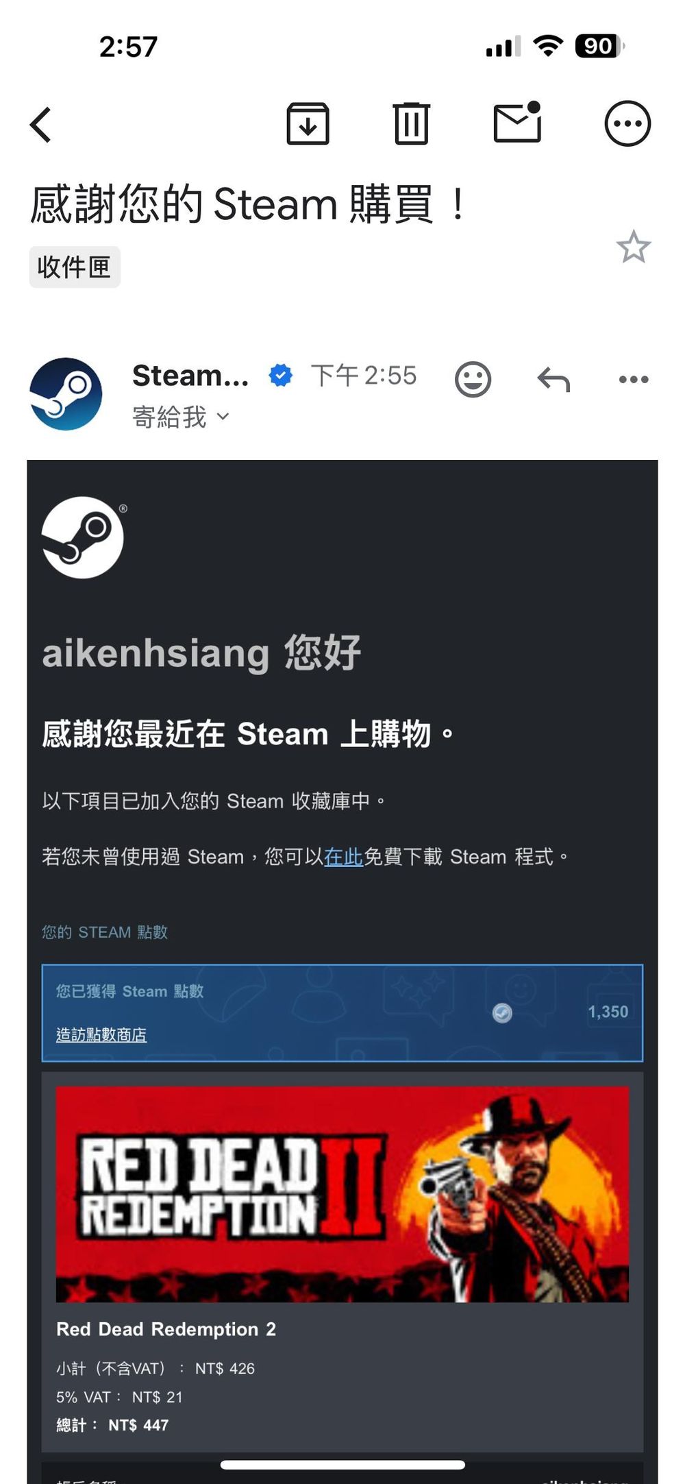Open the circled three-dot more menu
The width and height of the screenshot is (685, 1484).
(627, 124)
